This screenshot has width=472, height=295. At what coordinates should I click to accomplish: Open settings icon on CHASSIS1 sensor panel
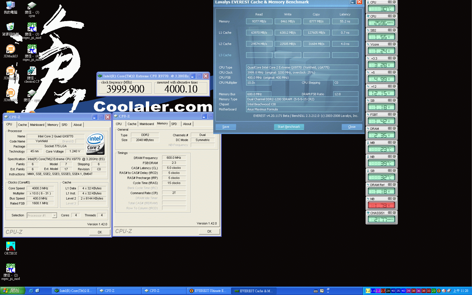coord(390,213)
